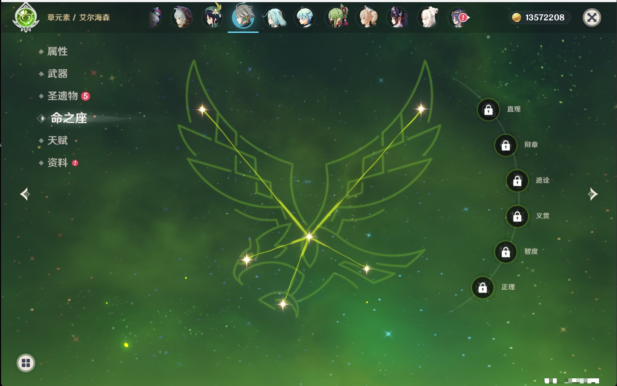Select the lock icon beside 智度
The width and height of the screenshot is (617, 386).
click(x=505, y=252)
